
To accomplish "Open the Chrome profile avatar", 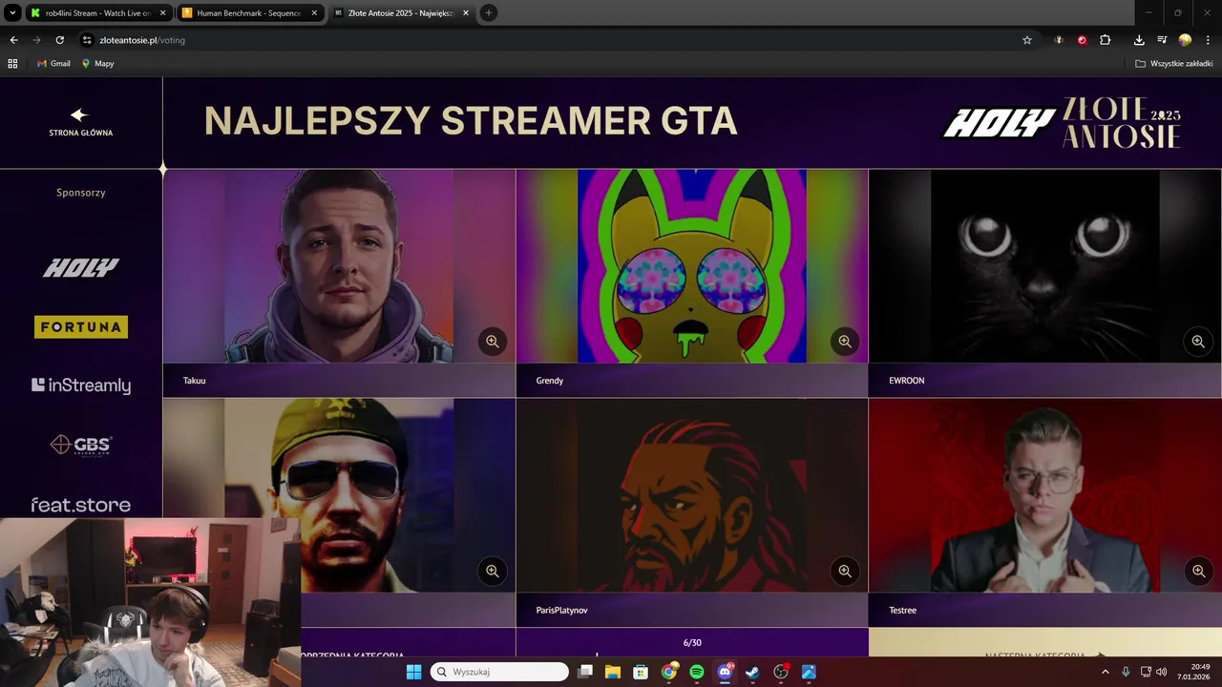I will (1185, 40).
